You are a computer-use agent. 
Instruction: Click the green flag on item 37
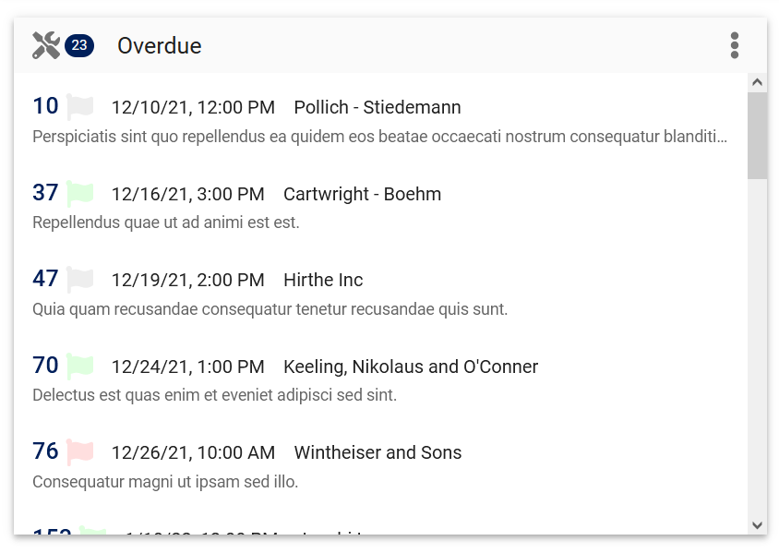80,194
